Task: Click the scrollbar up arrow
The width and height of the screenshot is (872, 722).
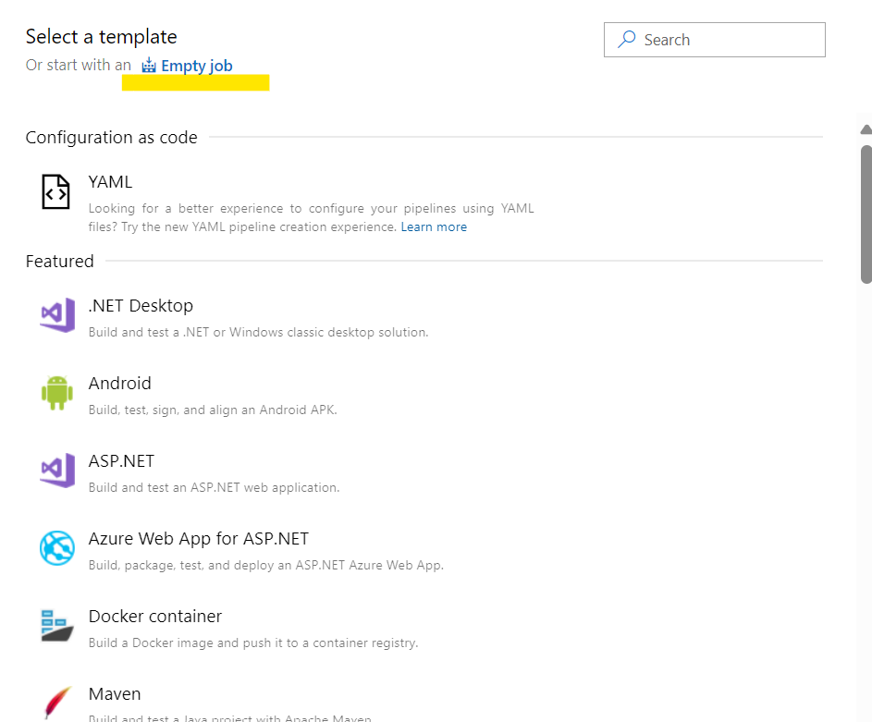Action: (864, 129)
